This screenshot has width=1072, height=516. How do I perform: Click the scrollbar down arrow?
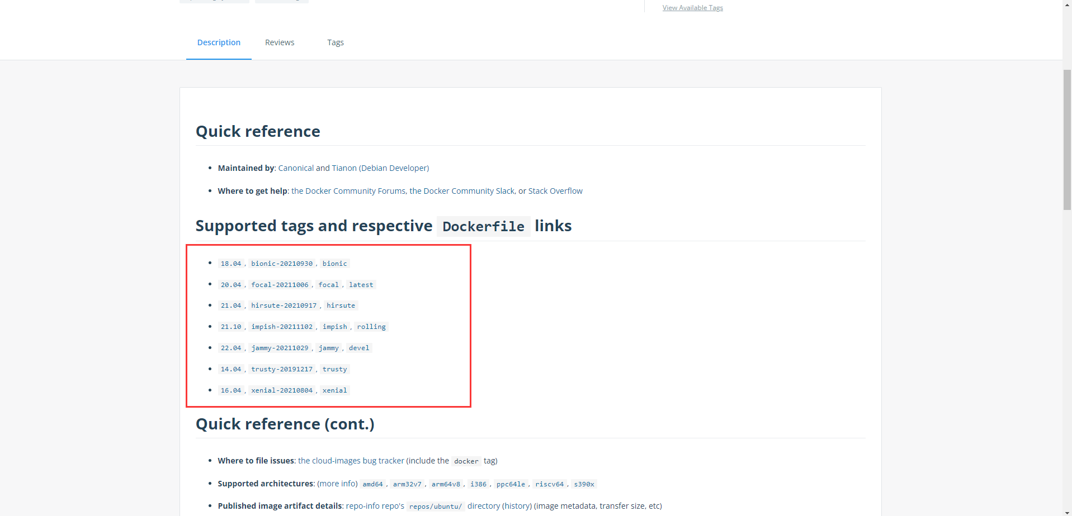click(x=1067, y=512)
